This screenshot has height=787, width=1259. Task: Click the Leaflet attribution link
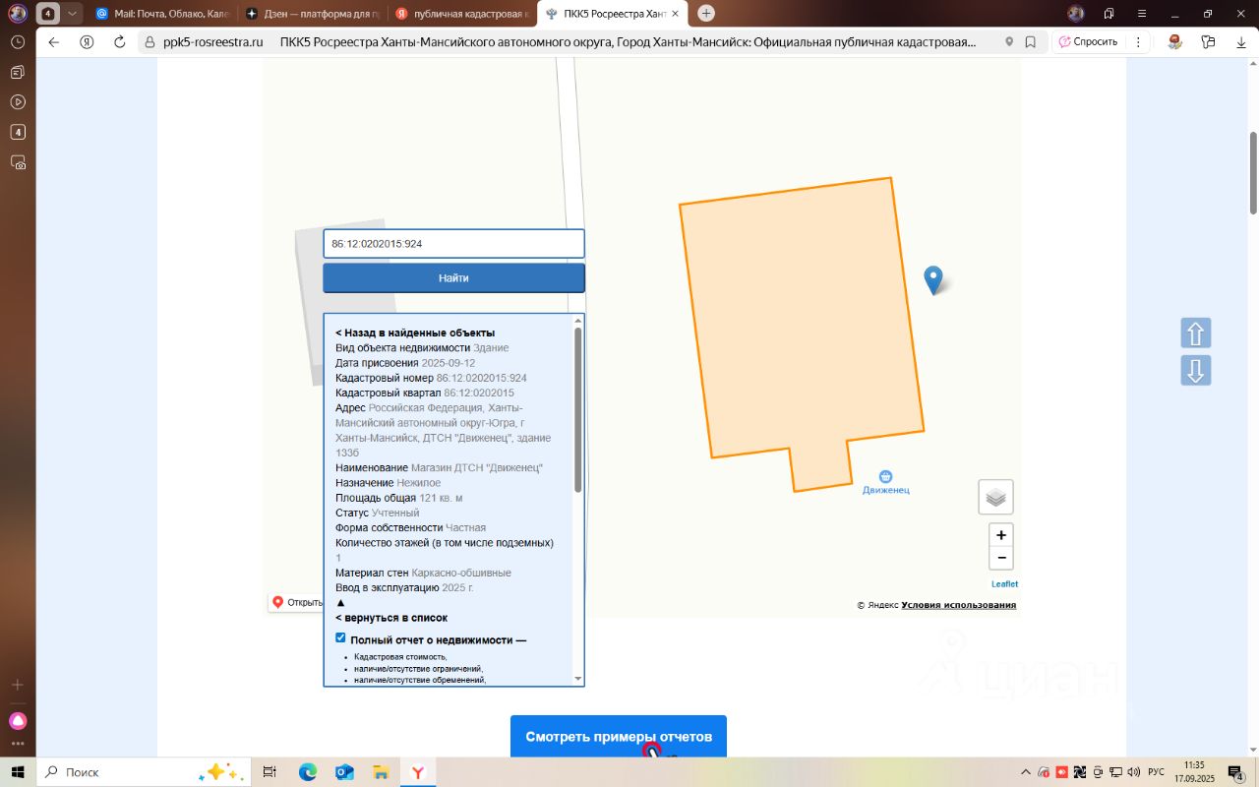coord(1004,584)
